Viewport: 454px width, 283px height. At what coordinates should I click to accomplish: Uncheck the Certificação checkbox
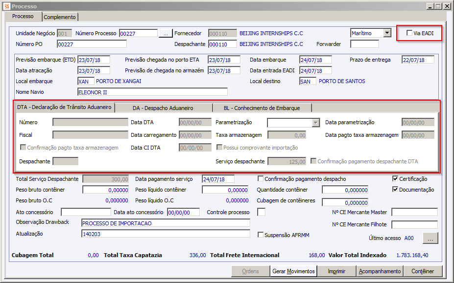[395, 178]
